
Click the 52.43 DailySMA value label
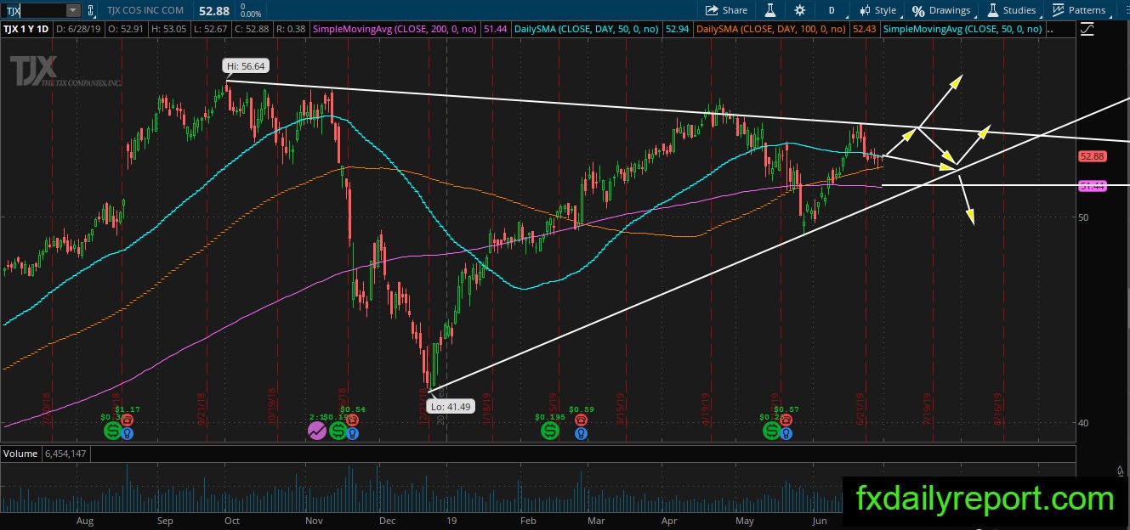[x=863, y=29]
